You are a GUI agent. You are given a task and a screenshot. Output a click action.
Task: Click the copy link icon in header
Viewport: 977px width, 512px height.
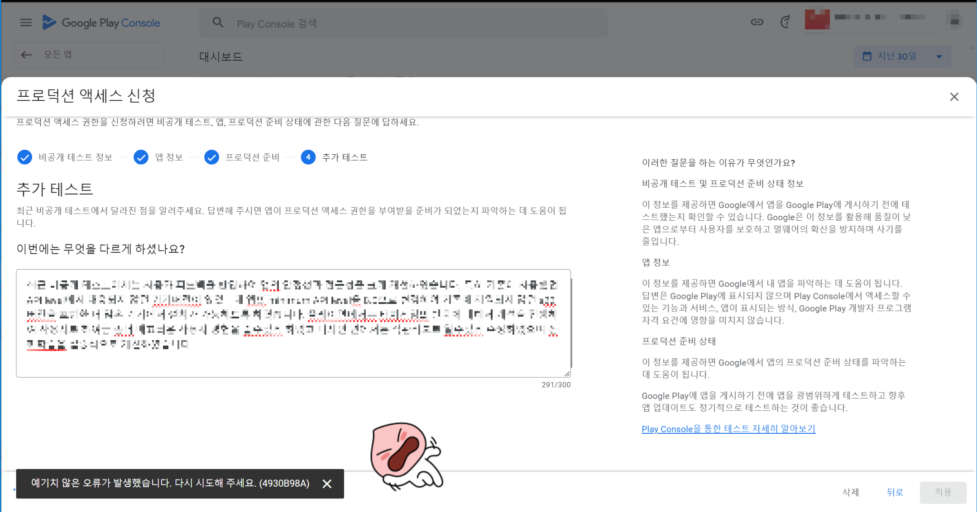757,22
